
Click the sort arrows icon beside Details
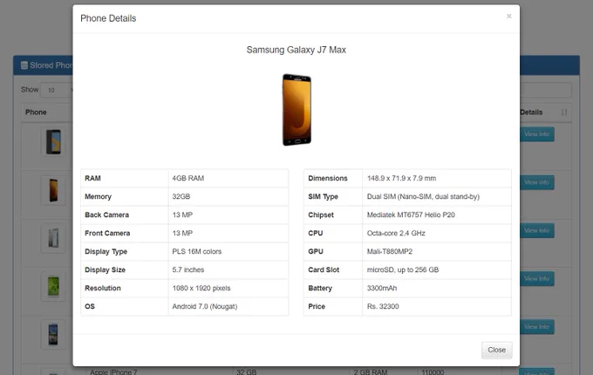pyautogui.click(x=564, y=112)
